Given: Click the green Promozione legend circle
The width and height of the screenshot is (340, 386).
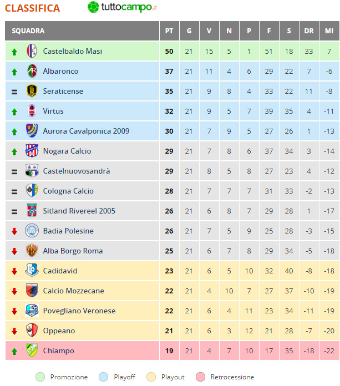Looking at the screenshot, I should point(40,377).
